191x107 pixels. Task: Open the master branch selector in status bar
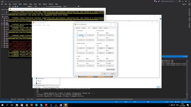185,102
